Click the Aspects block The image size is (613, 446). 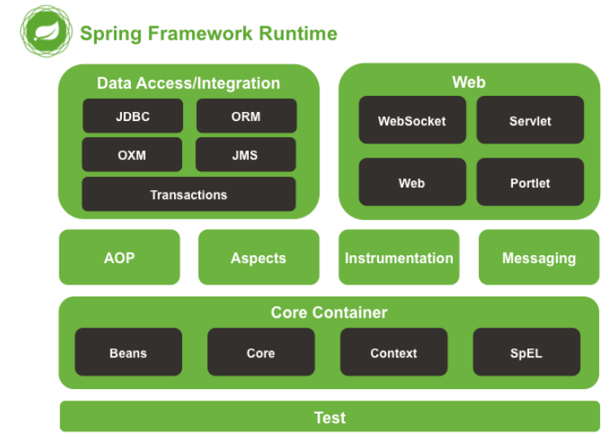coord(259,258)
